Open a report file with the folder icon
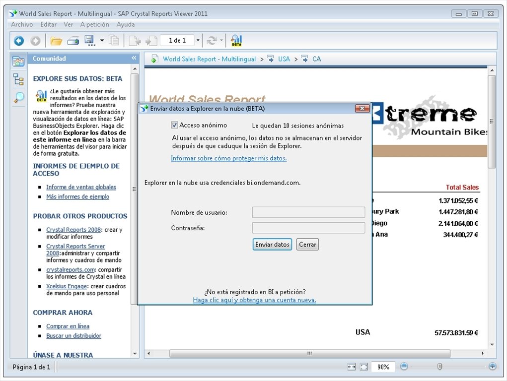 (x=56, y=41)
